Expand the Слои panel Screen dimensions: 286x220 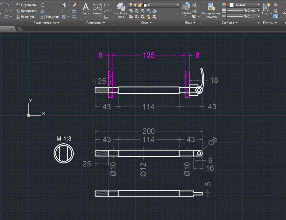coord(146,23)
